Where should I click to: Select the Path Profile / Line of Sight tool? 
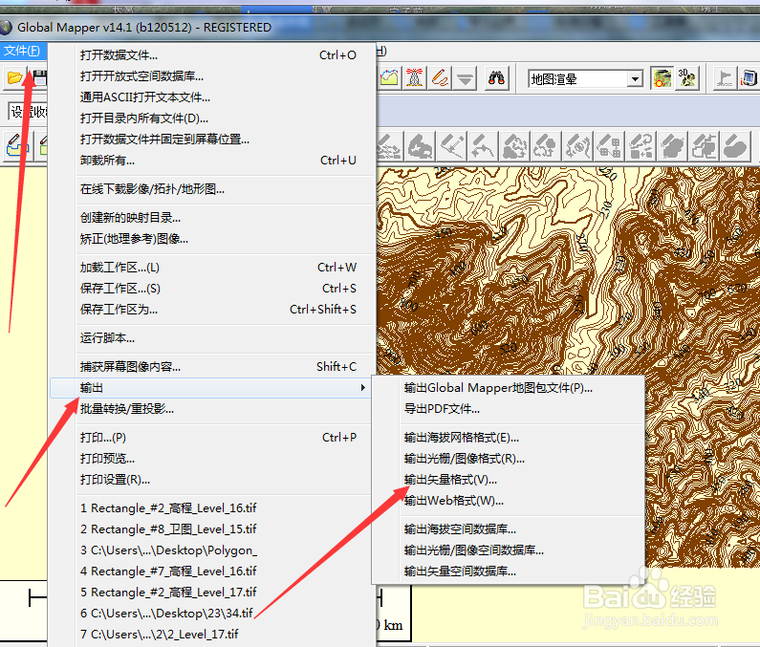click(x=389, y=77)
